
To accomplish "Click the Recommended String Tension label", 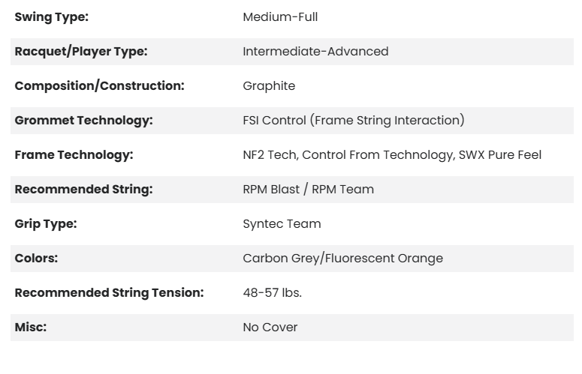I will 109,293.
